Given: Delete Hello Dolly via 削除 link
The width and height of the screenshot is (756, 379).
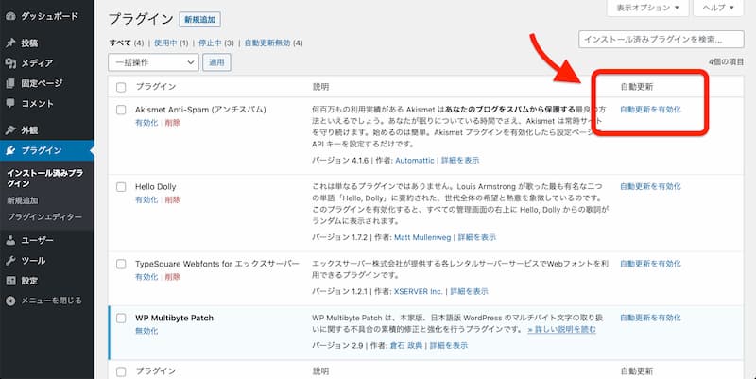Looking at the screenshot, I should tap(173, 199).
